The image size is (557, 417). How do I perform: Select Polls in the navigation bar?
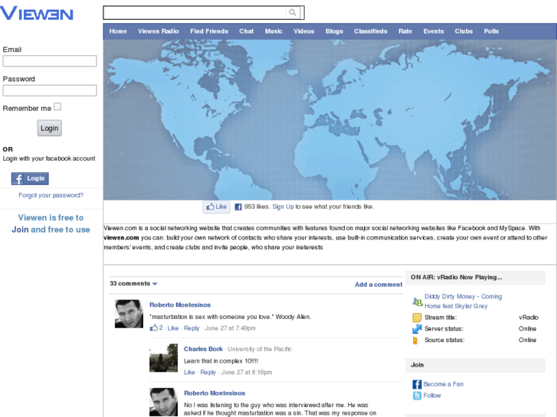pos(491,31)
